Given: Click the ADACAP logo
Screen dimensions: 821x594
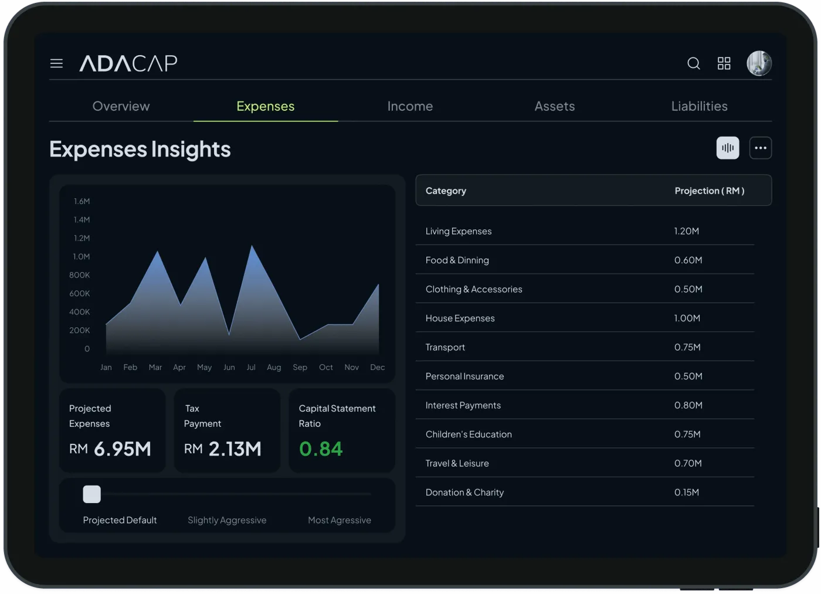Looking at the screenshot, I should (x=128, y=63).
